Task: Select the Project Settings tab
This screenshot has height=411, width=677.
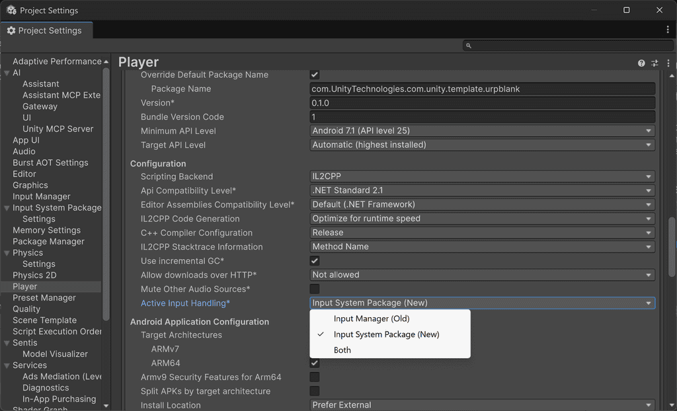Action: click(46, 30)
